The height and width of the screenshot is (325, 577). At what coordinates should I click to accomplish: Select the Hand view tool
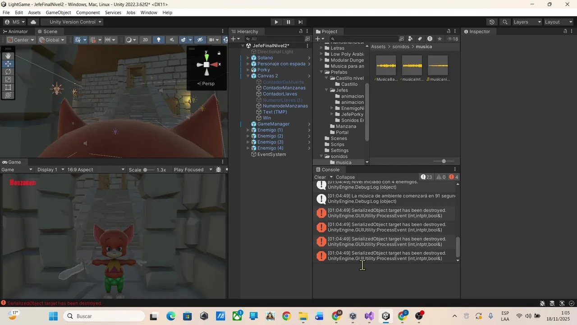pyautogui.click(x=8, y=56)
